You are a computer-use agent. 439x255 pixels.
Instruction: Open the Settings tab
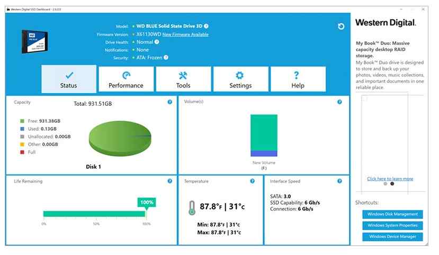point(241,79)
